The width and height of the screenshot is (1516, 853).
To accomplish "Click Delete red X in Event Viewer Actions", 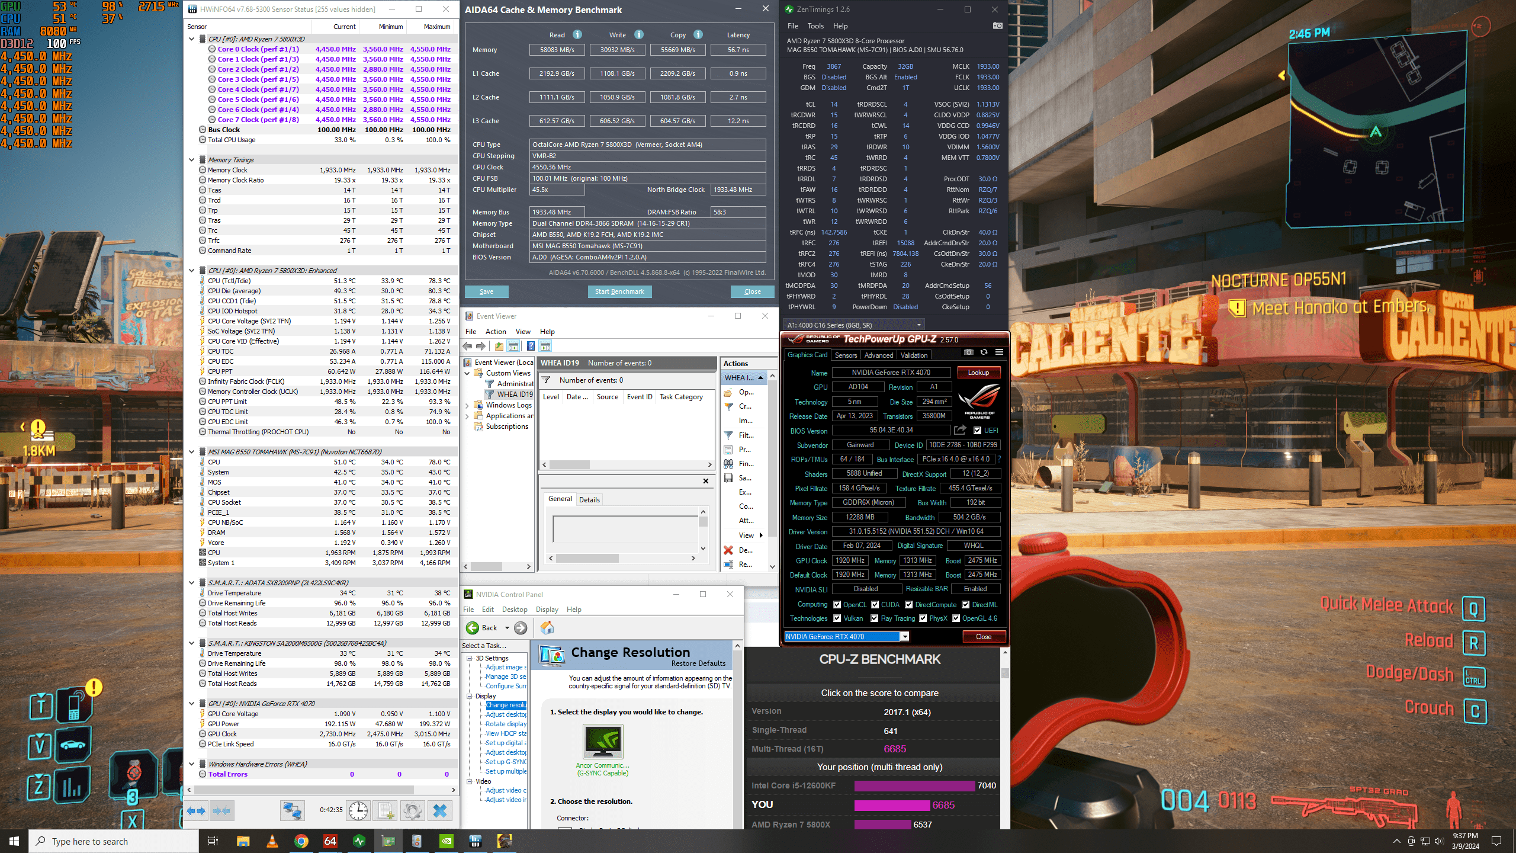I will click(x=728, y=550).
